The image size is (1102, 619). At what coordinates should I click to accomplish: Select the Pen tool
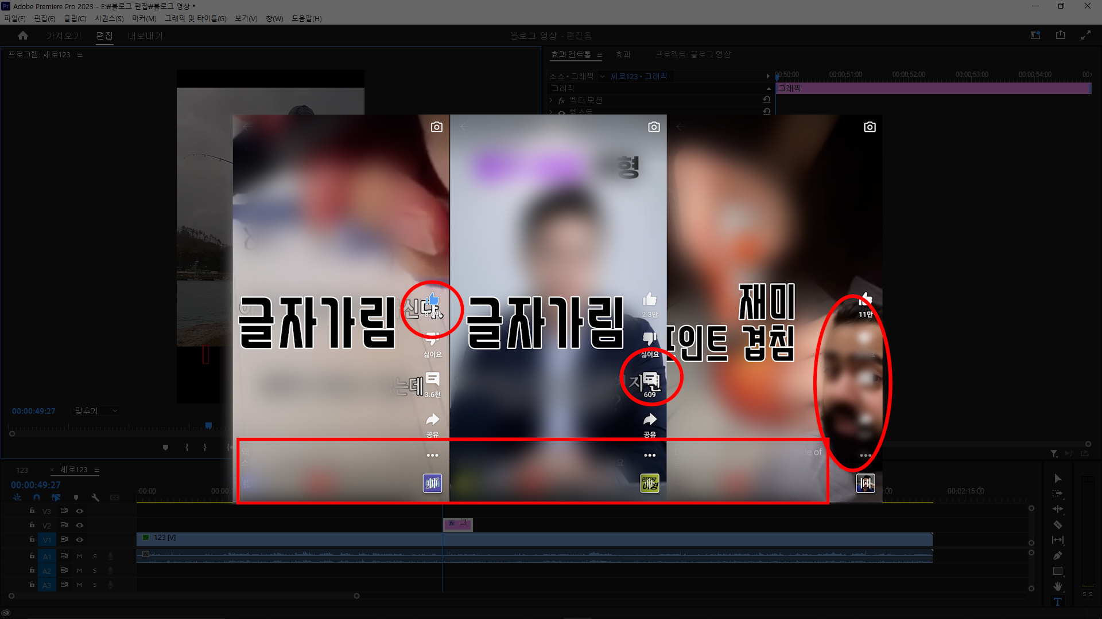click(x=1057, y=555)
